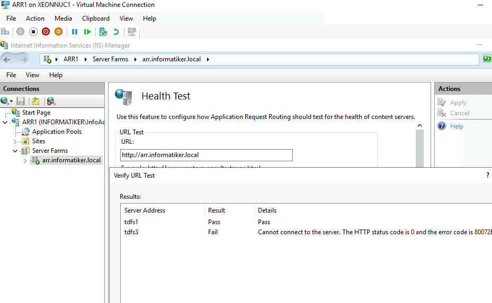Click the Health Test feature icon

(x=123, y=97)
